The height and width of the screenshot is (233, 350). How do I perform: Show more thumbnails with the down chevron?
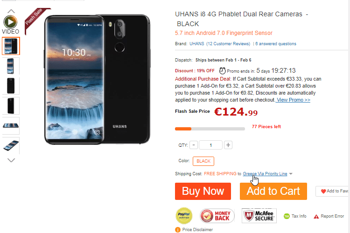11,160
